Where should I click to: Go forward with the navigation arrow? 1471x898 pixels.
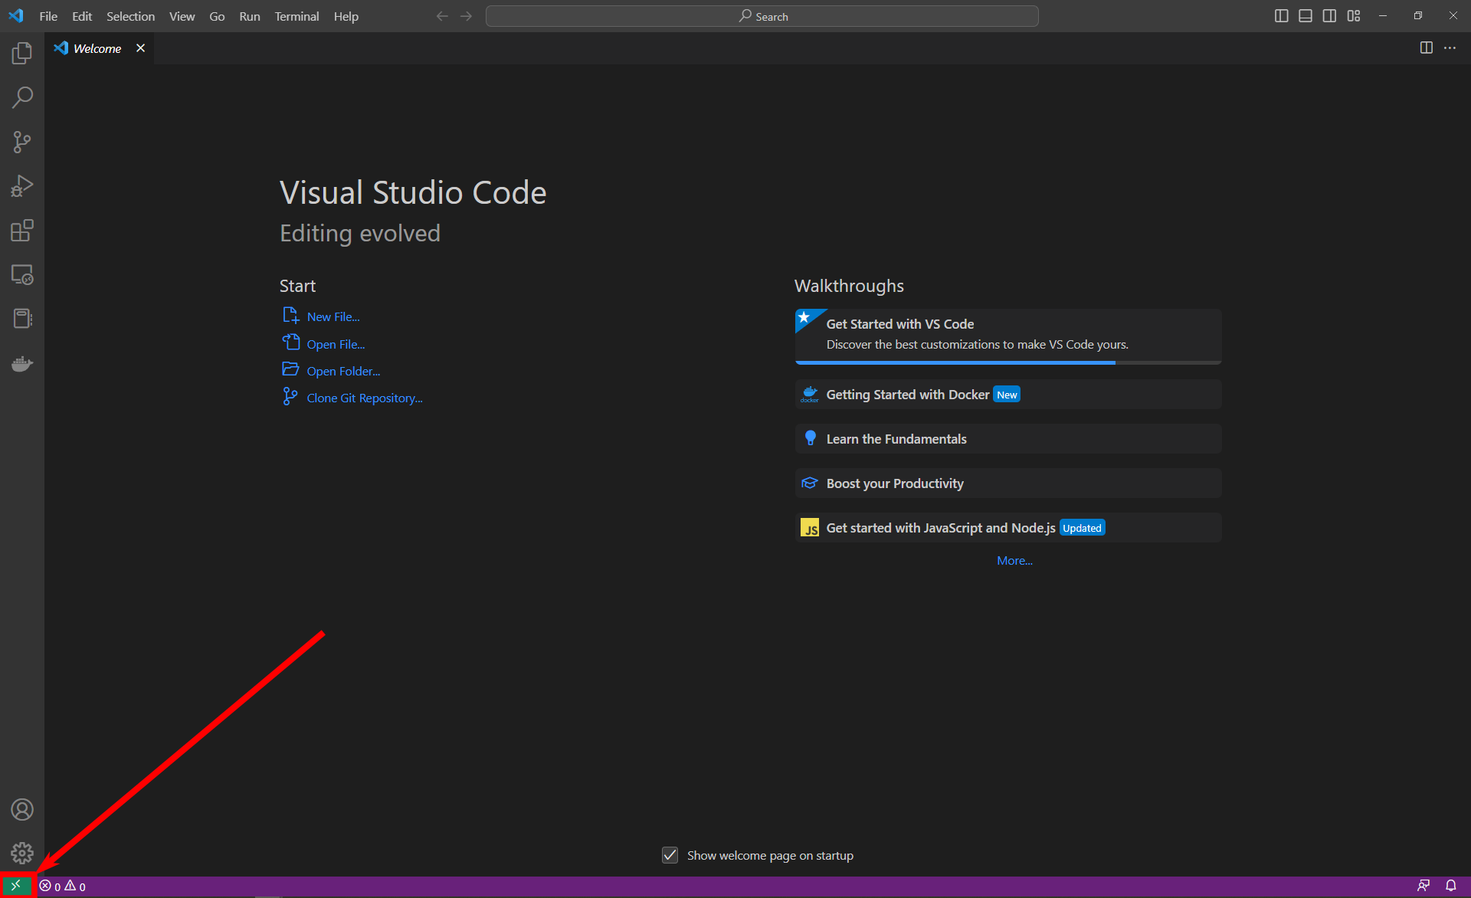466,16
